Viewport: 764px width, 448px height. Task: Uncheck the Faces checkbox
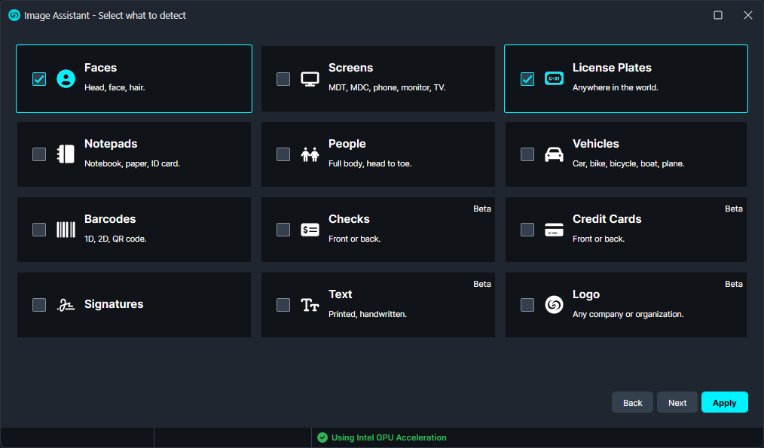39,79
